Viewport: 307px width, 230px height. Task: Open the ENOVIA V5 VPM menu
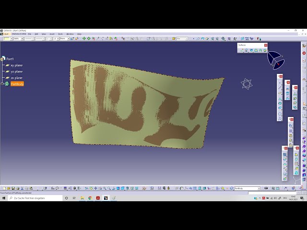pos(19,34)
